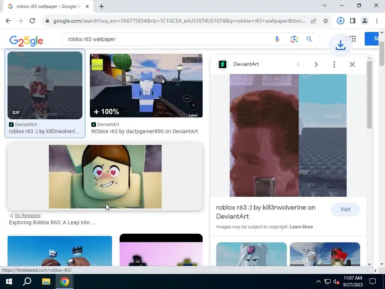
Task: Select the +100% game screenshot thumbnail
Action: pos(146,85)
